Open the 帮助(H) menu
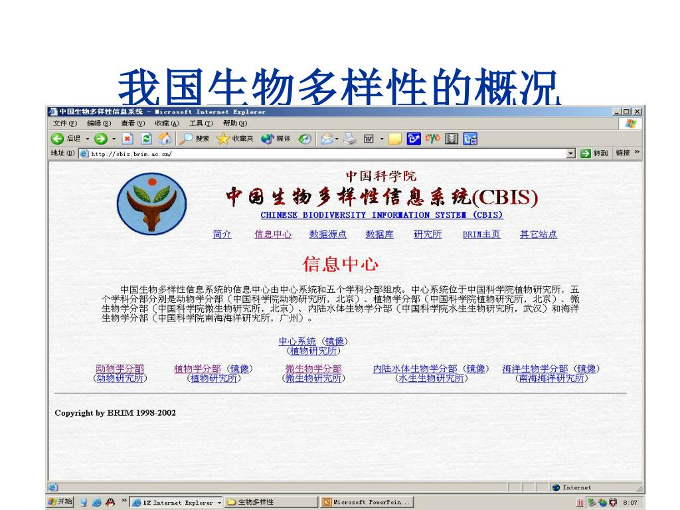The width and height of the screenshot is (680, 510). click(x=235, y=124)
